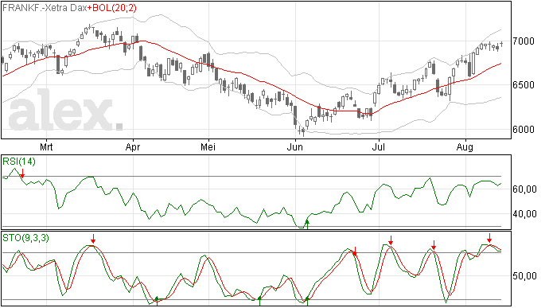
Task: Select the 6000 price axis label
Action: 523,129
